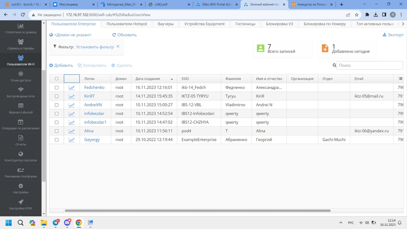Check the Fedchenko row checkbox

[x=57, y=87]
